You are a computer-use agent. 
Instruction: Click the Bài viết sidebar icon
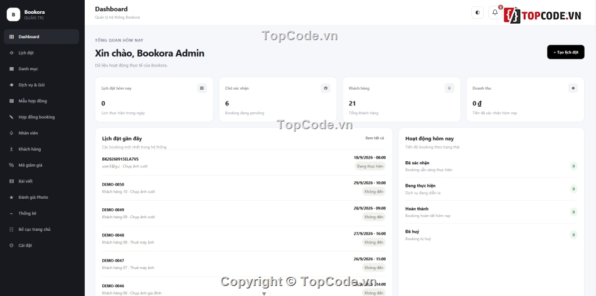[11, 181]
